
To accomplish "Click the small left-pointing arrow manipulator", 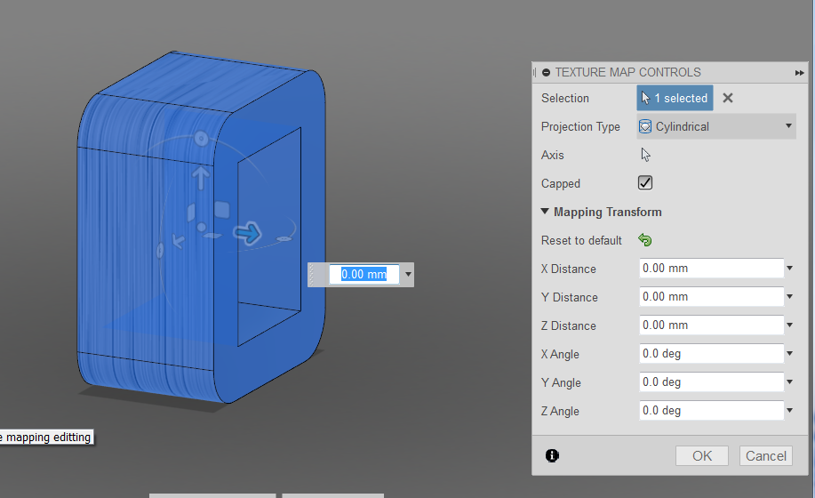I will coord(179,241).
